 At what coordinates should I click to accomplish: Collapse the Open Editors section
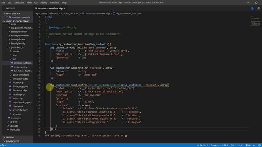tap(18, 13)
